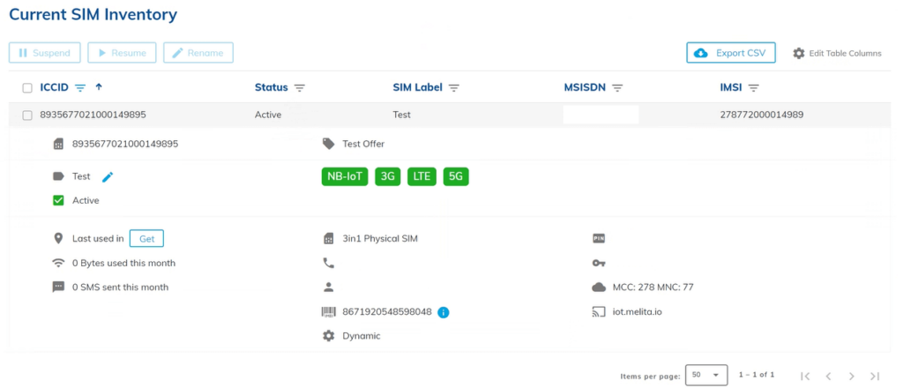Open the Status column filter

click(300, 87)
